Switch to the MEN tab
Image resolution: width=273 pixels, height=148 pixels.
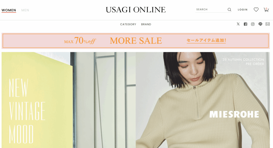25,10
